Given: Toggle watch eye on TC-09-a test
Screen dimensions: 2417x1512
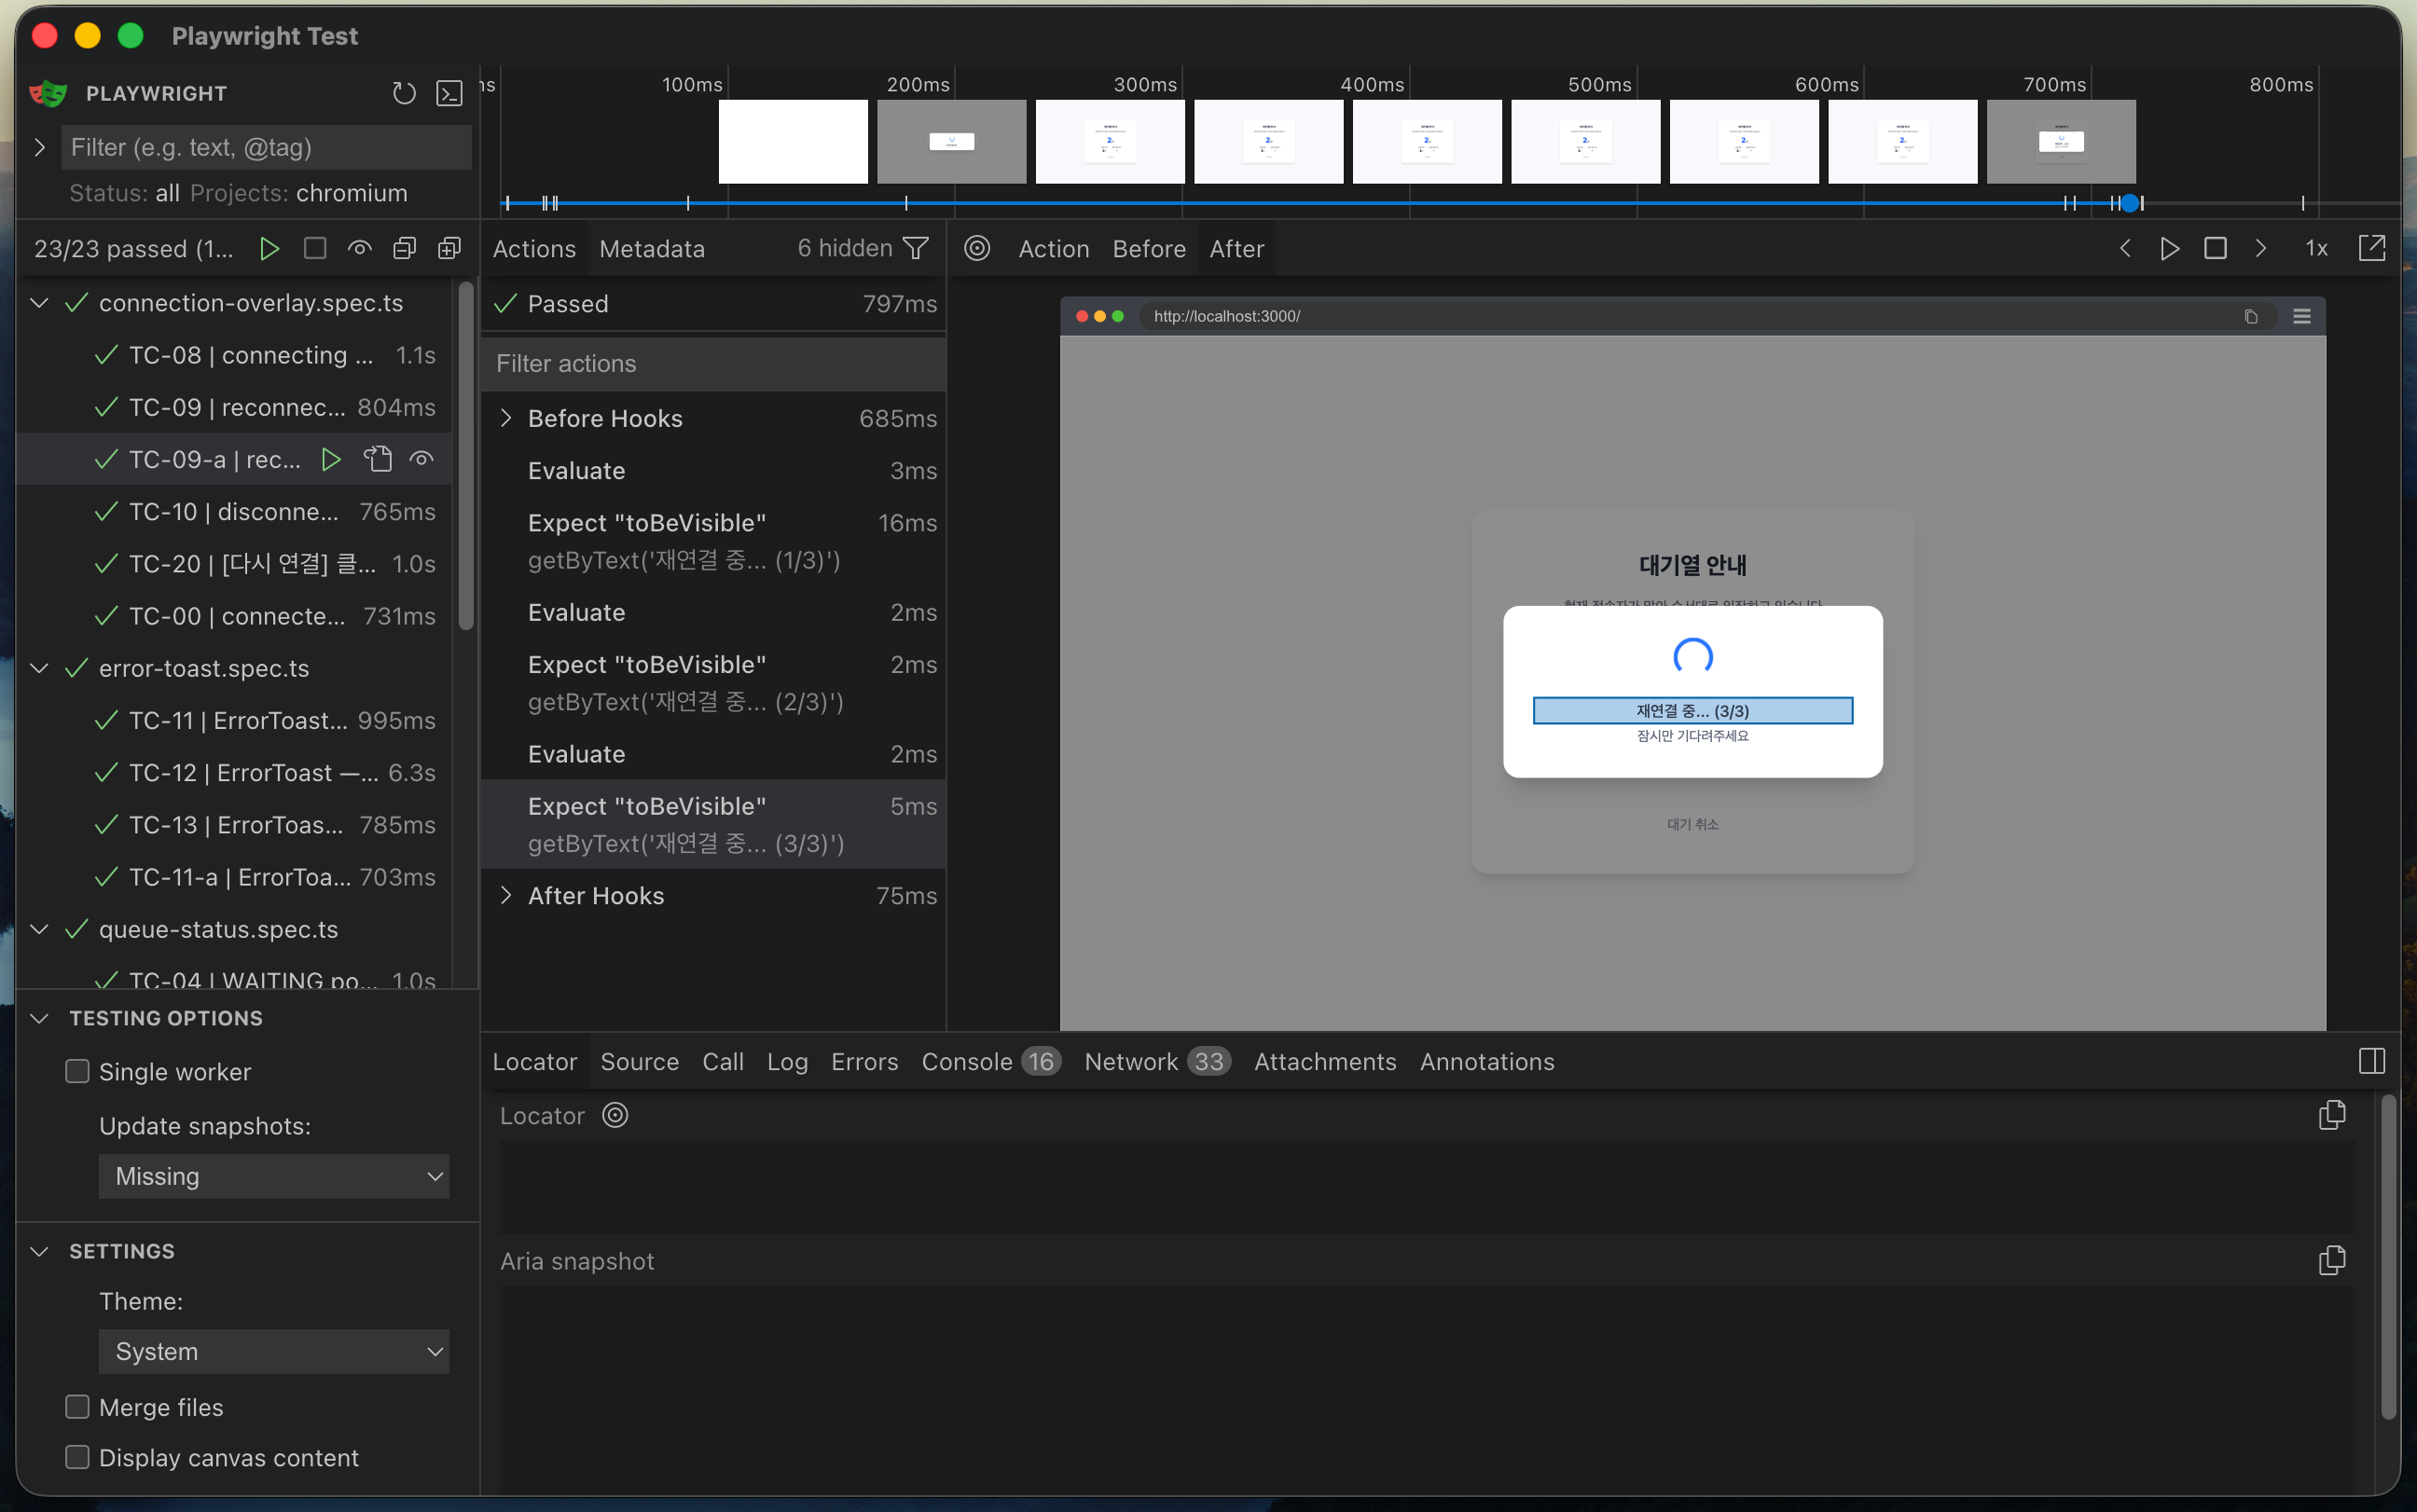Looking at the screenshot, I should (x=422, y=459).
